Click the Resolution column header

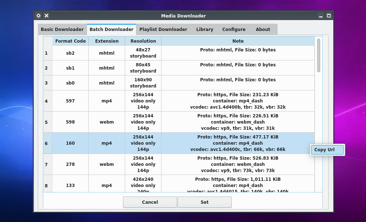[x=143, y=41]
